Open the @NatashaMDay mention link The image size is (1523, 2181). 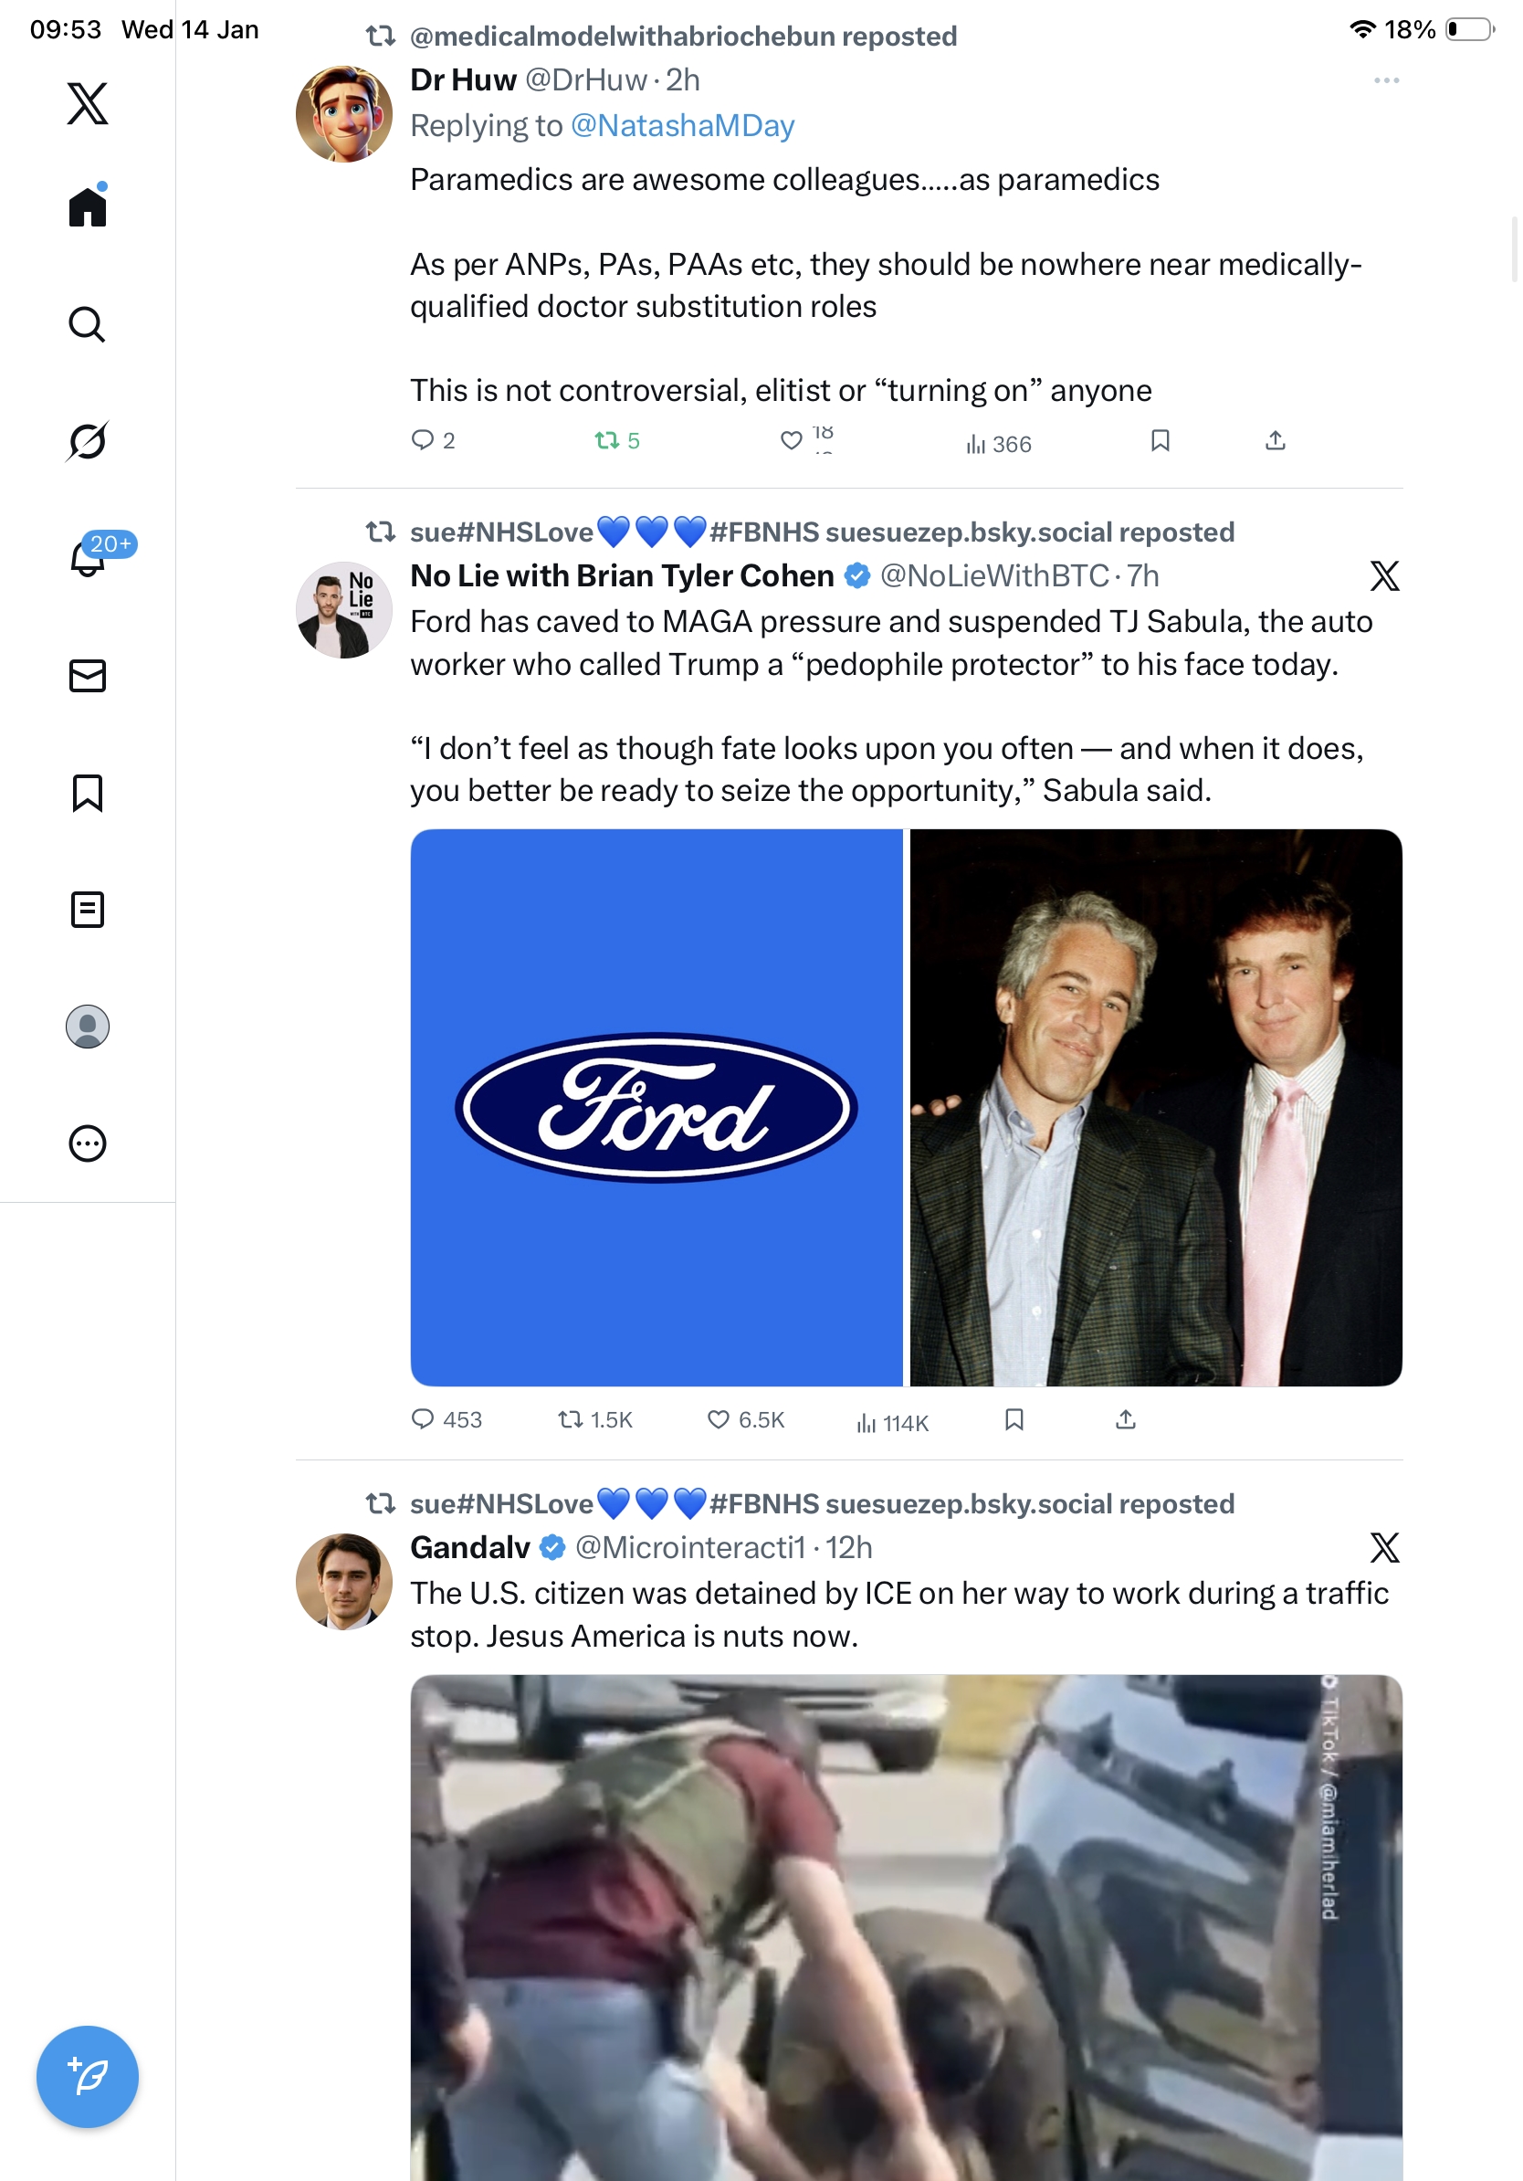(x=682, y=125)
